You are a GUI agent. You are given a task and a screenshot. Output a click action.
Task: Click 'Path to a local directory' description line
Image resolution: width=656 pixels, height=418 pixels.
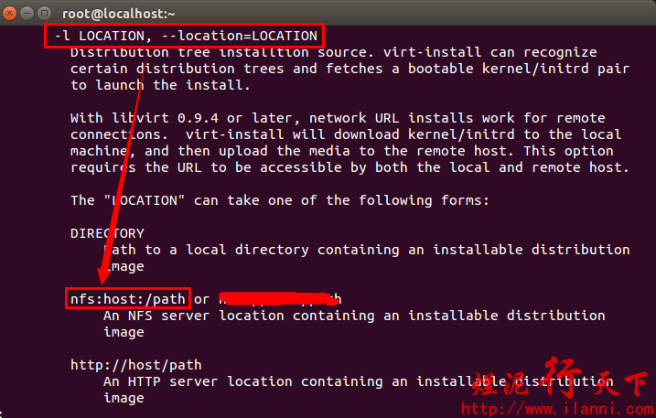[366, 250]
